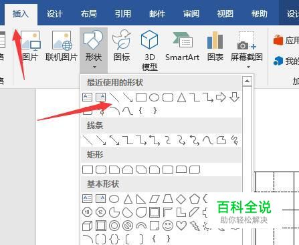Select the triangle in recent shapes
Screen dimensions: 299x245
click(x=181, y=97)
